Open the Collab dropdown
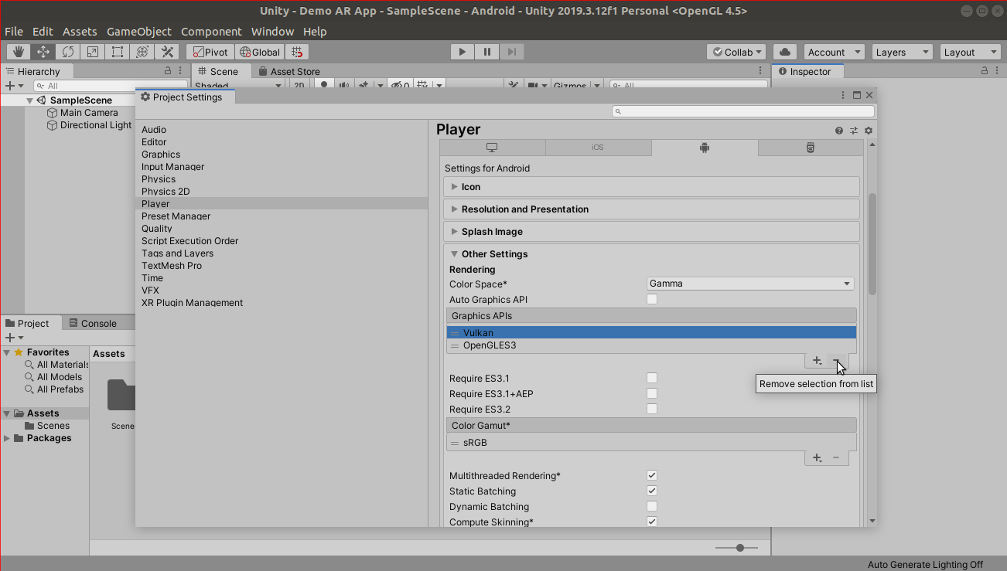The image size is (1007, 571). (736, 52)
